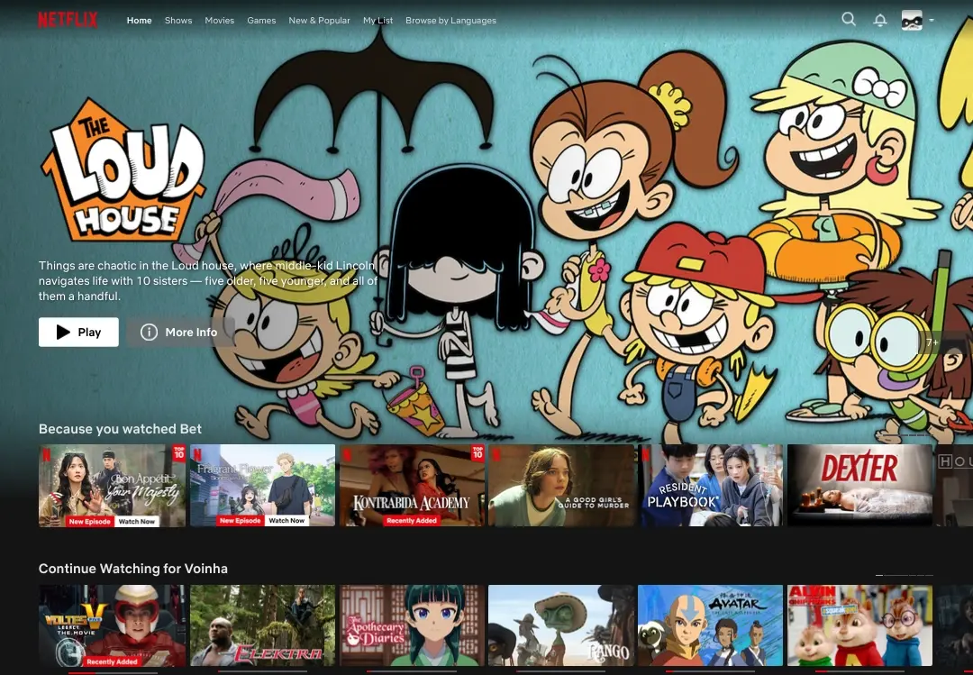The image size is (973, 675).
Task: Open the Shows menu item
Action: pos(178,21)
